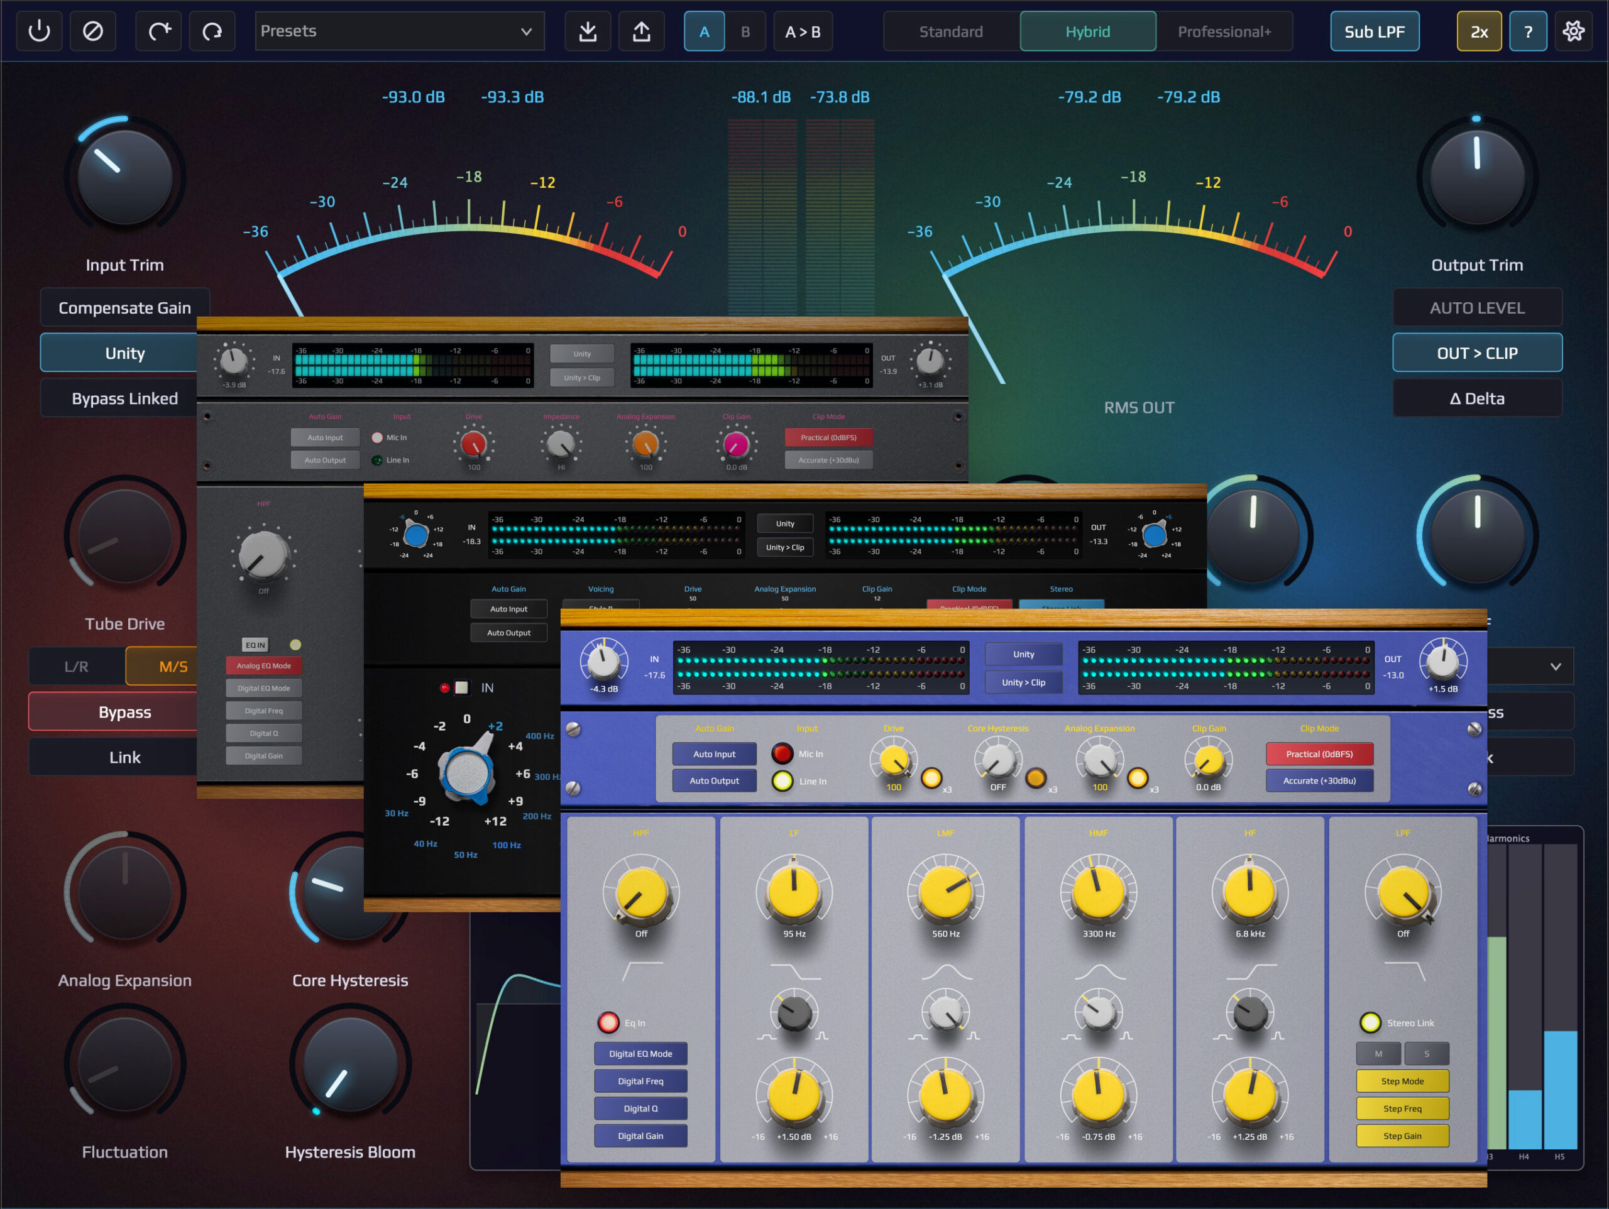1609x1209 pixels.
Task: Enable the Sub LPF button
Action: pos(1375,31)
